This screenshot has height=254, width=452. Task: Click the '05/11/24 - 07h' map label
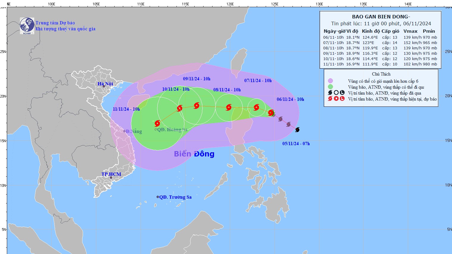coord(296,144)
